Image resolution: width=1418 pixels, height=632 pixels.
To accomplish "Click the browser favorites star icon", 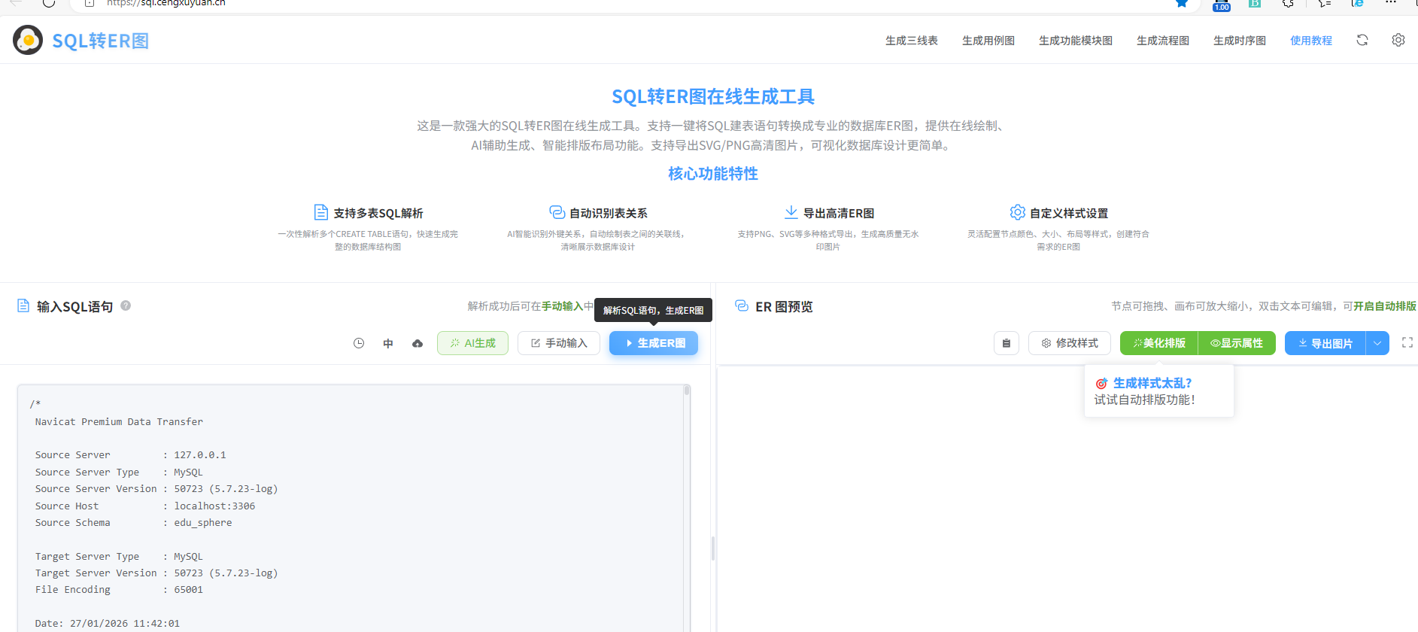I will (1182, 3).
